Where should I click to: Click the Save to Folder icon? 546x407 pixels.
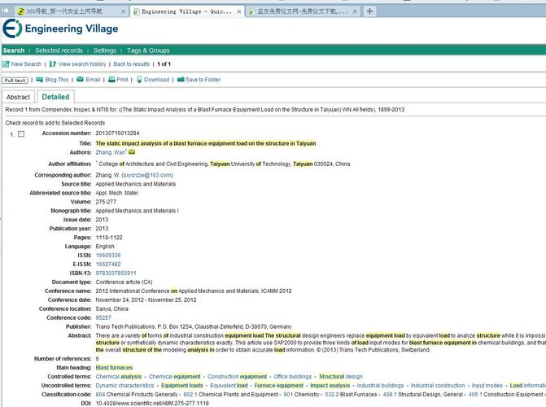coord(181,80)
